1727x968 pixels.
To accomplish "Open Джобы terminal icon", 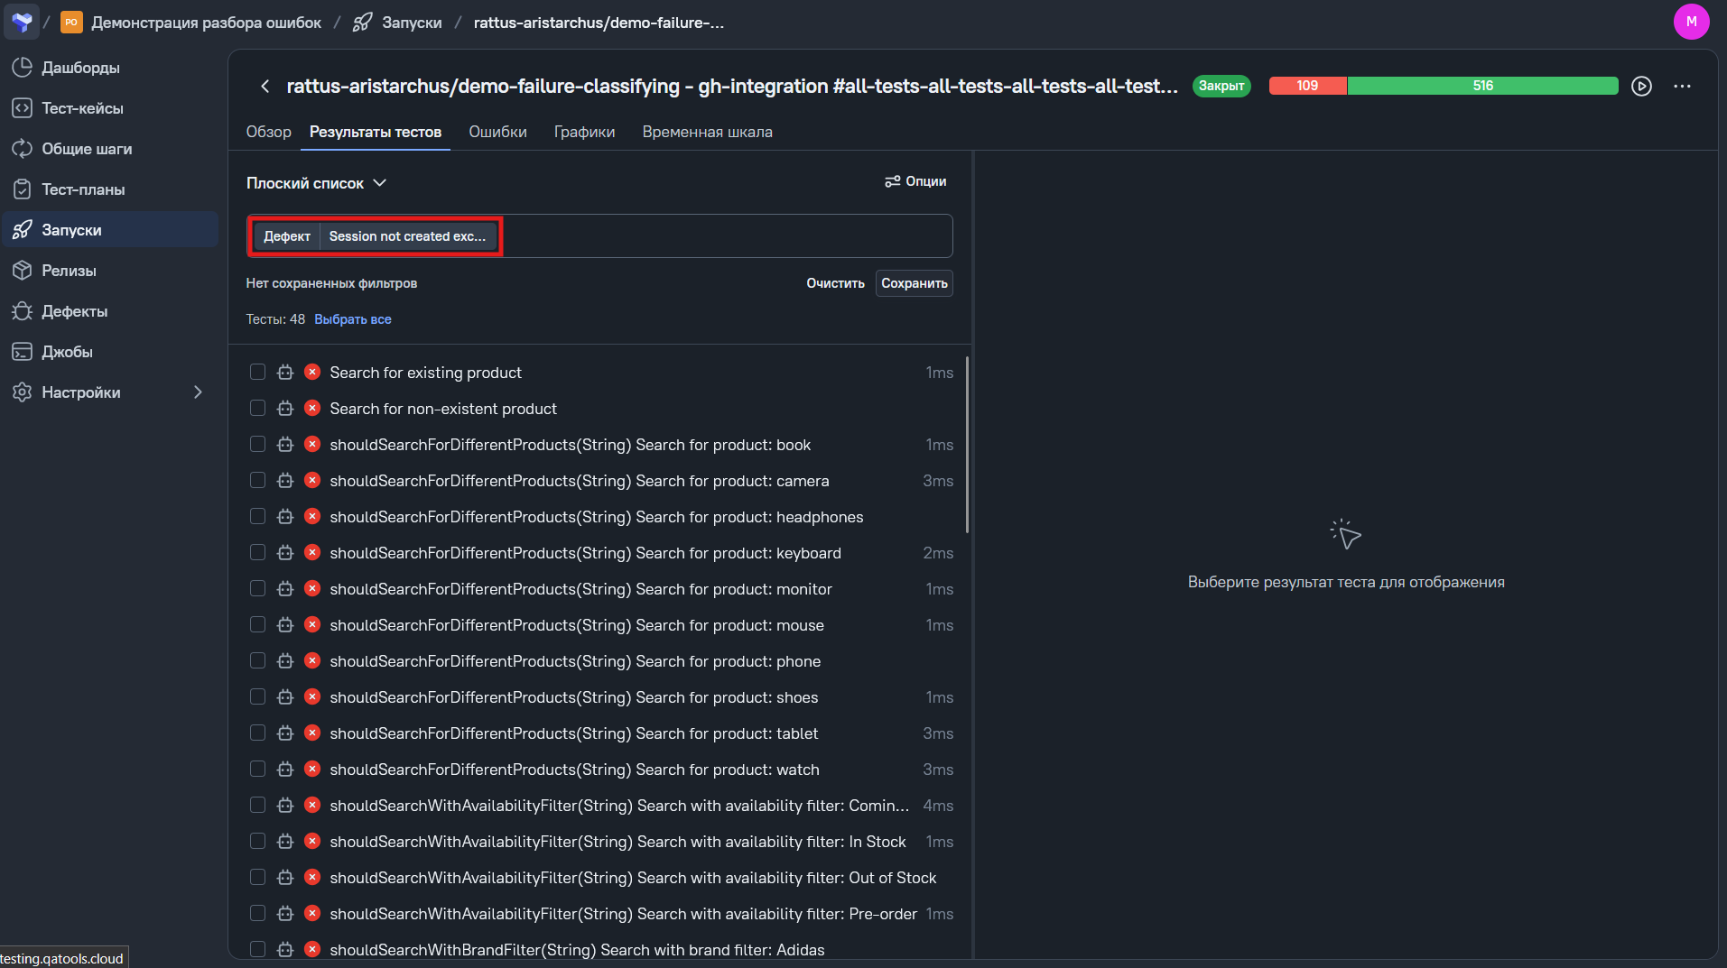I will [23, 352].
